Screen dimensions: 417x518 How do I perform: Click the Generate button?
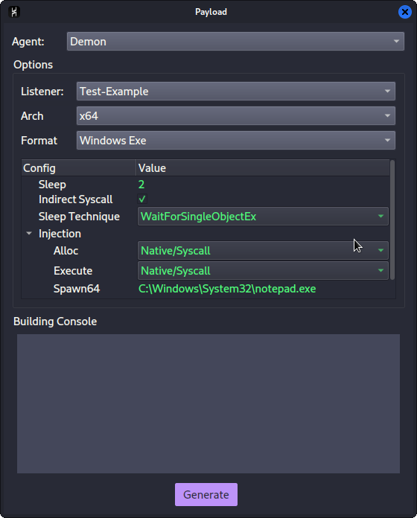[x=206, y=494]
